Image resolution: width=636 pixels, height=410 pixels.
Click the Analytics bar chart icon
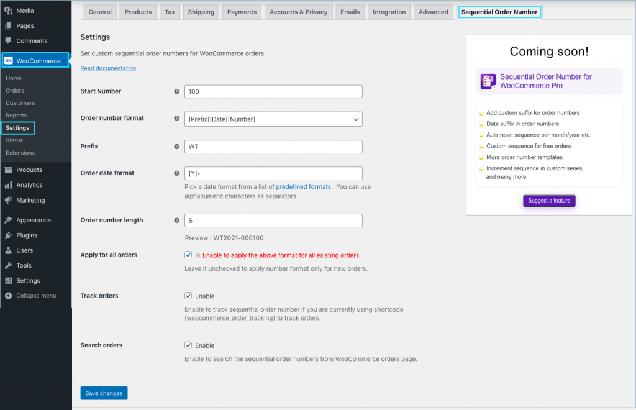coord(8,185)
